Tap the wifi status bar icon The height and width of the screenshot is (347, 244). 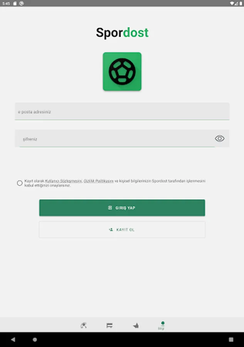click(x=232, y=3)
